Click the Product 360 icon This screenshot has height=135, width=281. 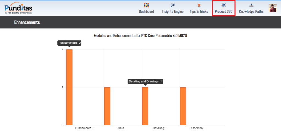tap(224, 5)
